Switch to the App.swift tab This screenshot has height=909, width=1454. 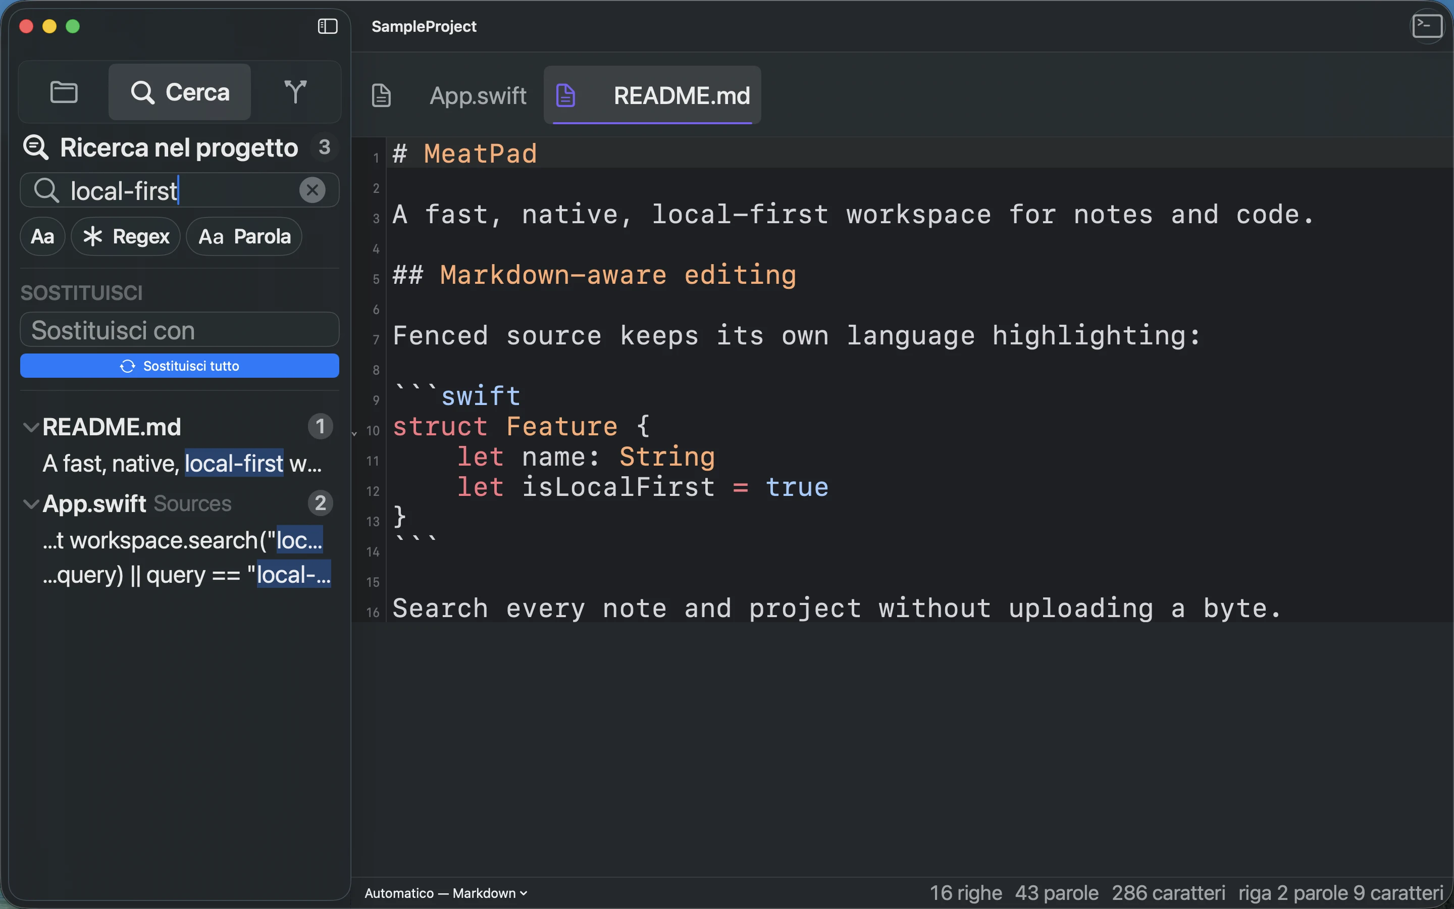pos(478,95)
